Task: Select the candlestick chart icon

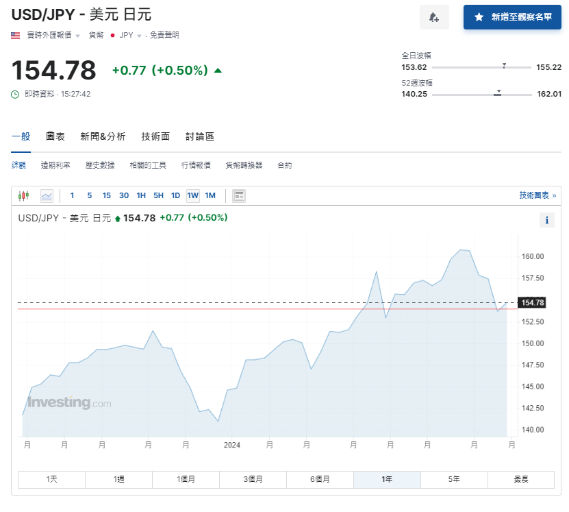Action: (x=23, y=195)
